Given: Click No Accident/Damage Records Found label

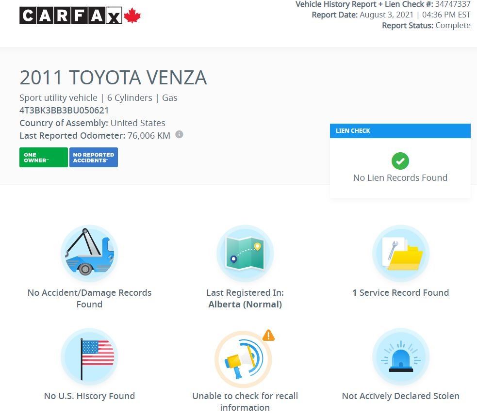Looking at the screenshot, I should click(89, 298).
